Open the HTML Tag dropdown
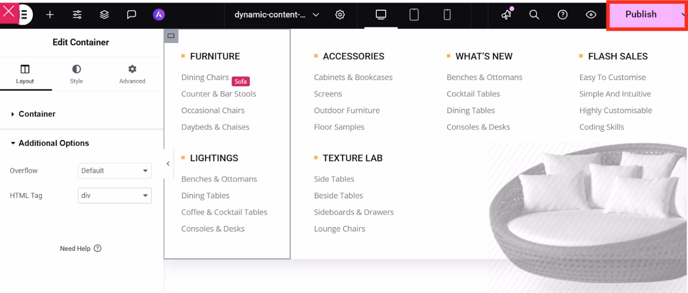 [115, 195]
